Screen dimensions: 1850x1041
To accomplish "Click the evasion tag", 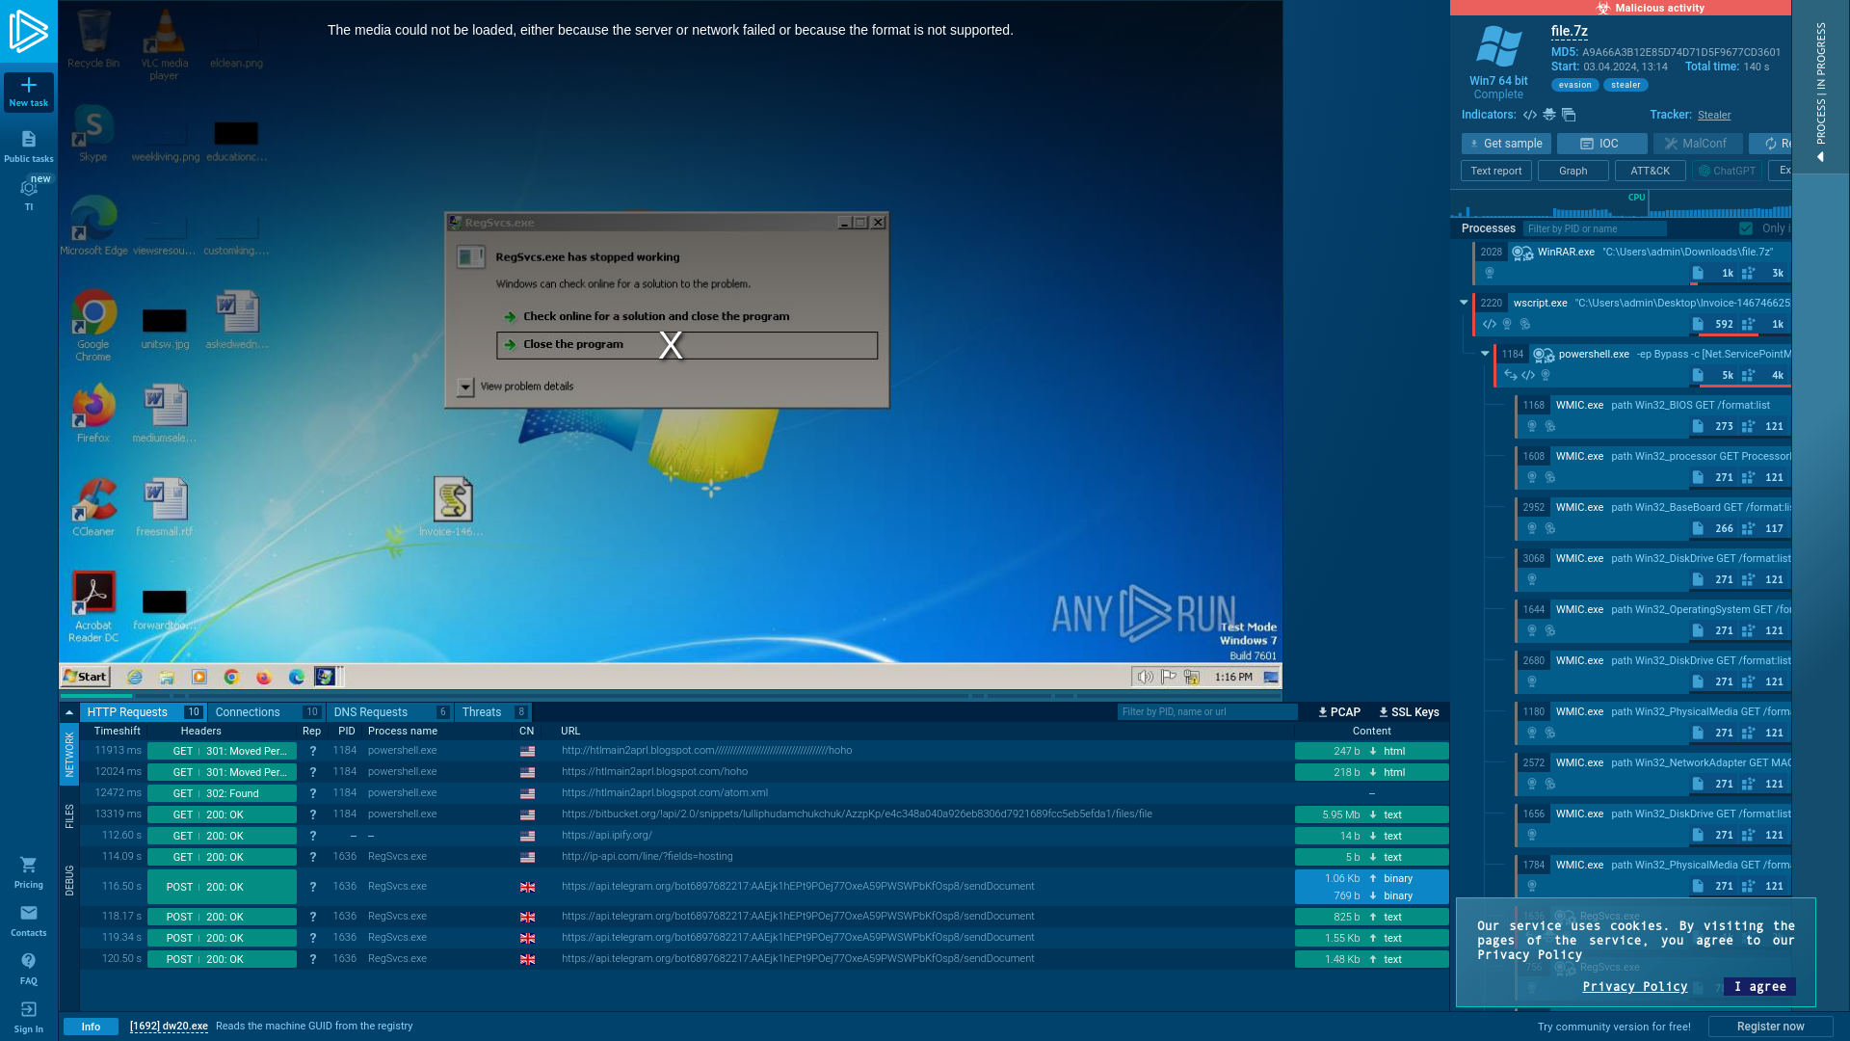I will [1575, 85].
